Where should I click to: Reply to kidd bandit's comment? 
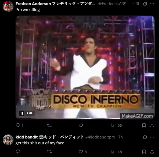point(18,152)
